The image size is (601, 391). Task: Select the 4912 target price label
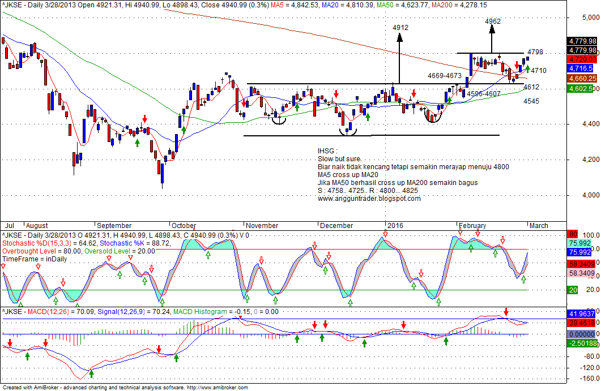pyautogui.click(x=400, y=28)
